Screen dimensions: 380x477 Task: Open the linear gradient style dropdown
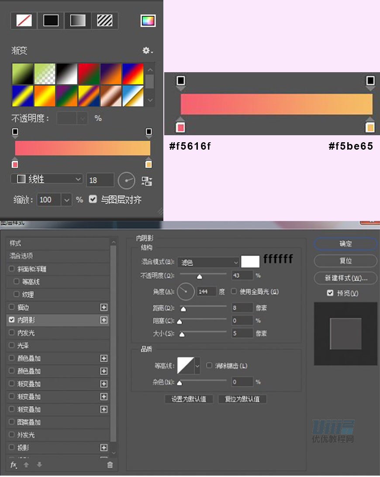[47, 179]
